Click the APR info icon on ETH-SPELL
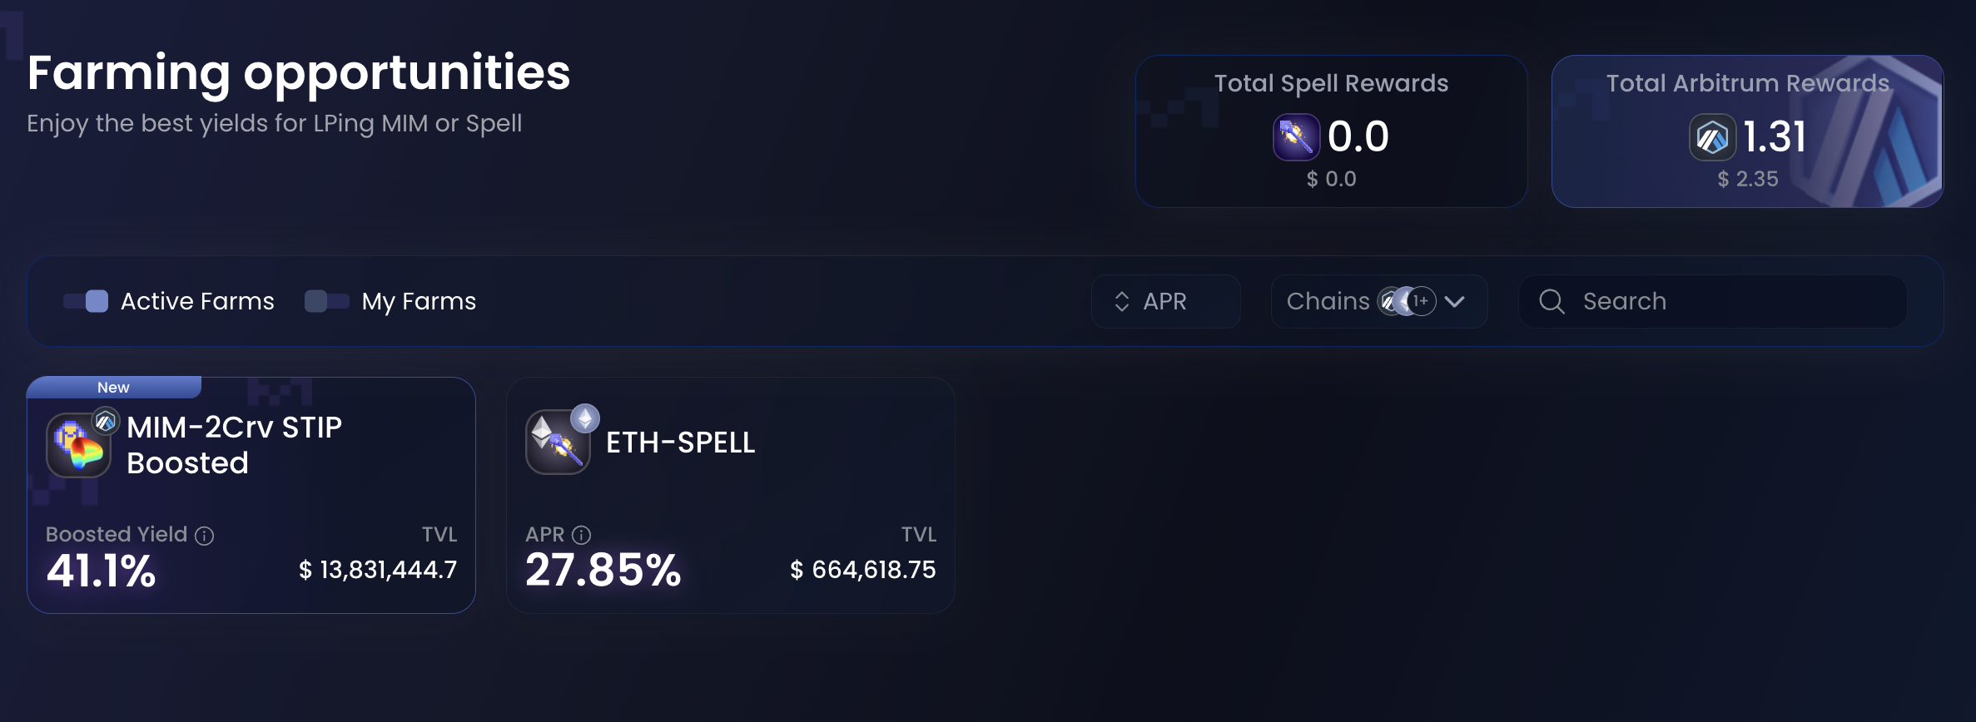1976x722 pixels. (582, 535)
